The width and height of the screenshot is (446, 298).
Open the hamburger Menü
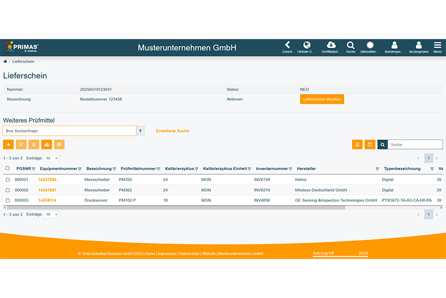437,46
